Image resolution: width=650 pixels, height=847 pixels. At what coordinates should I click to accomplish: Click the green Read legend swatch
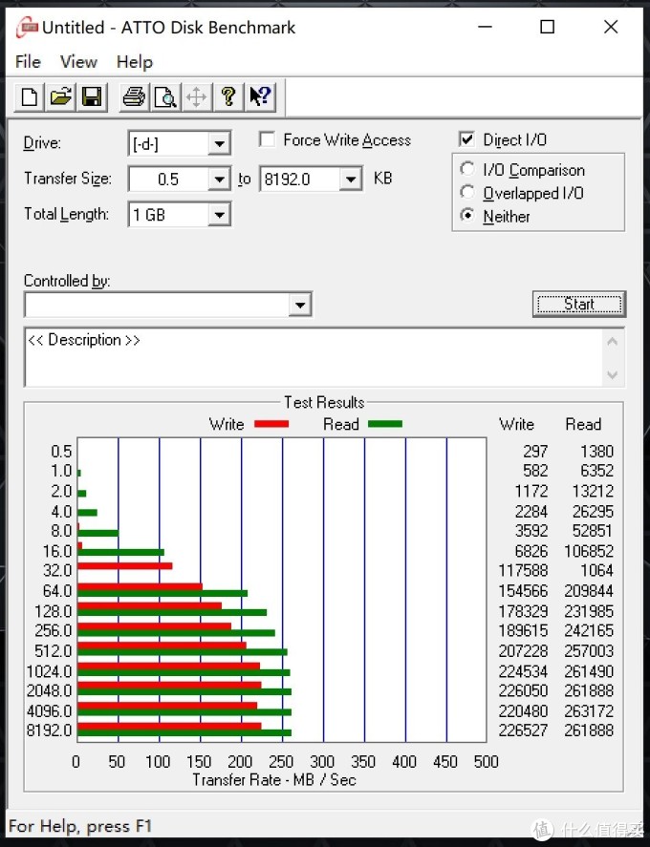[385, 424]
